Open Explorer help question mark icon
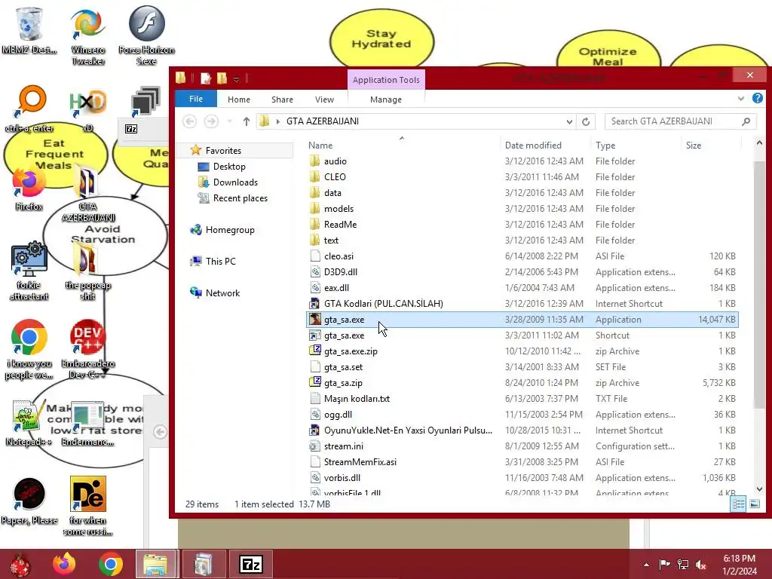This screenshot has width=772, height=579. coord(757,99)
